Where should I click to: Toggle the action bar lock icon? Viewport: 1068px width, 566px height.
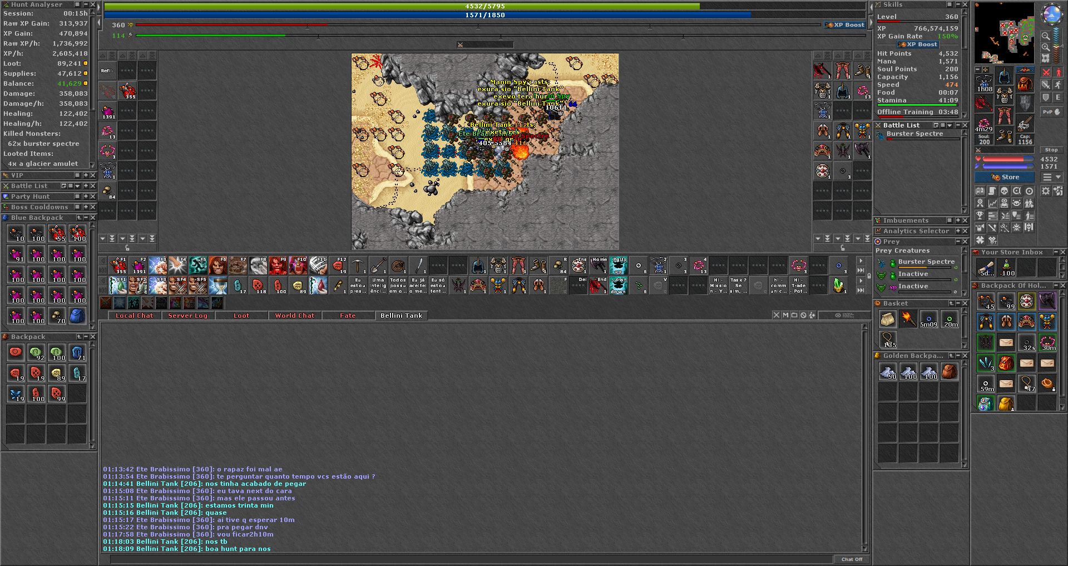[869, 276]
